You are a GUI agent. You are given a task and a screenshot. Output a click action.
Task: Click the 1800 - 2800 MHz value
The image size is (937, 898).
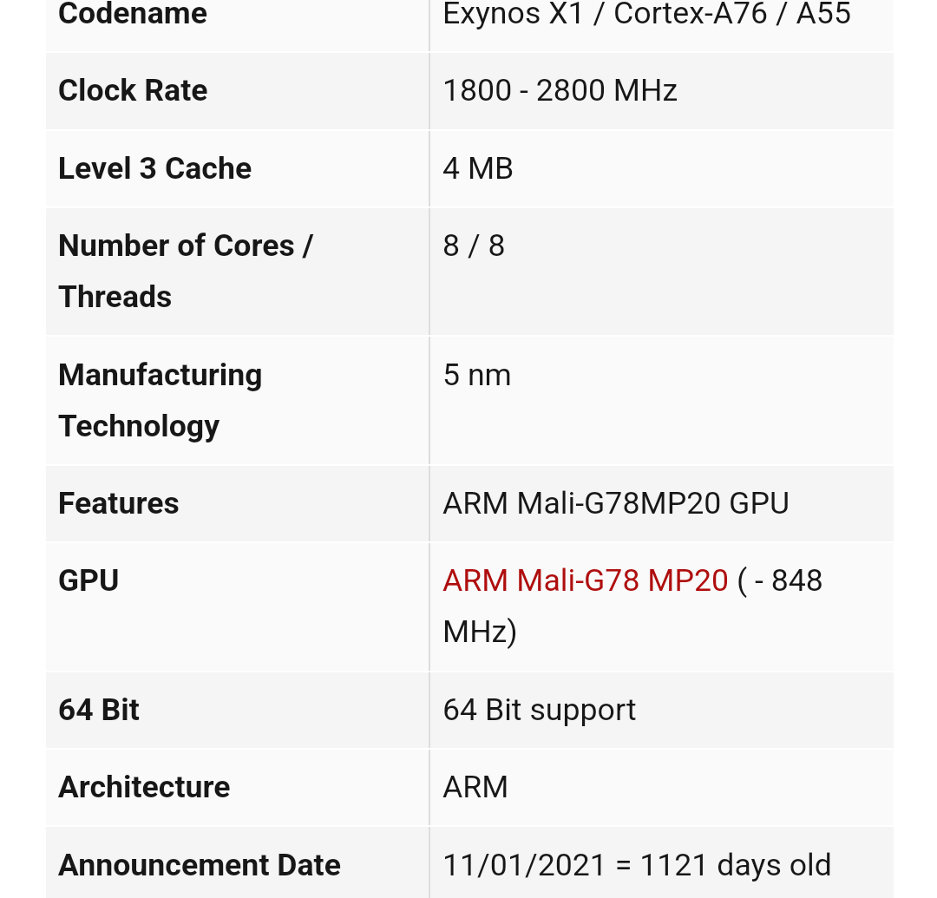[x=560, y=91]
